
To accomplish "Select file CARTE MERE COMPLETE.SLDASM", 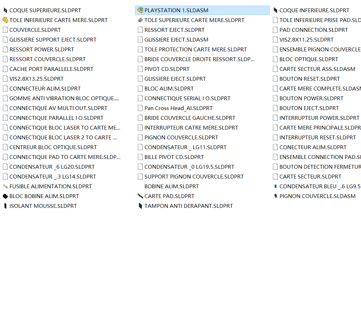I will (x=320, y=88).
